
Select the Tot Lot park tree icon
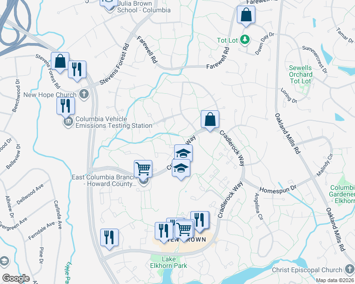click(x=245, y=40)
